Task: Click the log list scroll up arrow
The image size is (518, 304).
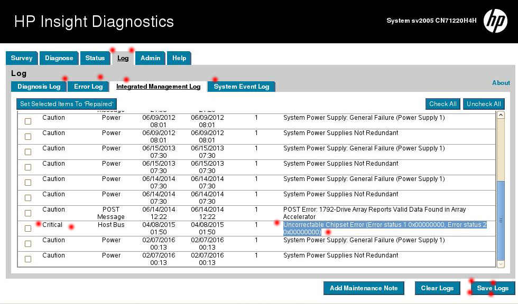Action: (501, 115)
